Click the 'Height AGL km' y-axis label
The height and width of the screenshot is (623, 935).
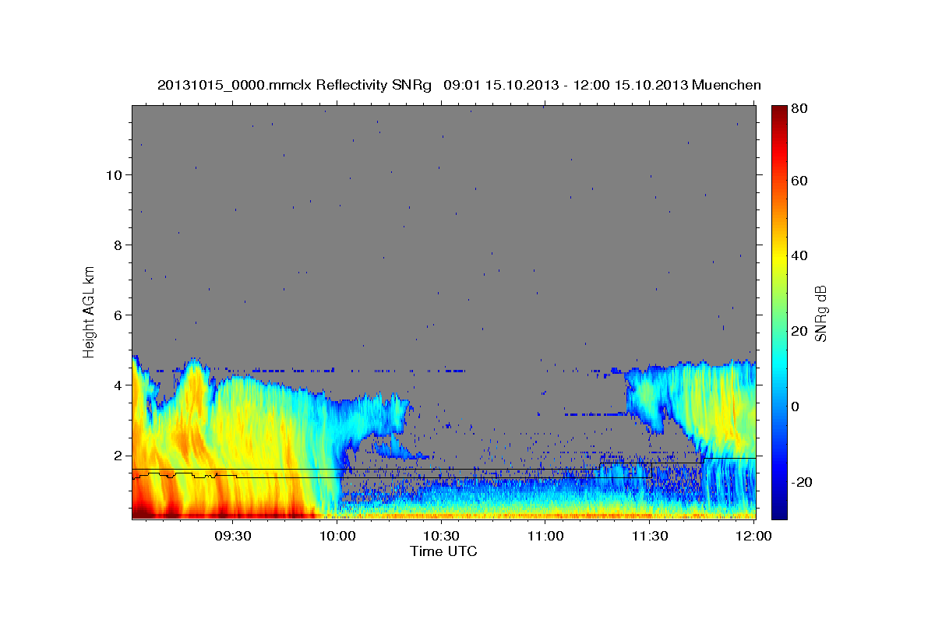pyautogui.click(x=90, y=311)
